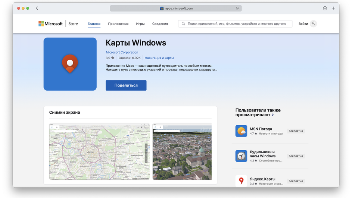Viewport: 352px width, 198px height.
Task: Click the search magnifier icon
Action: pyautogui.click(x=183, y=23)
